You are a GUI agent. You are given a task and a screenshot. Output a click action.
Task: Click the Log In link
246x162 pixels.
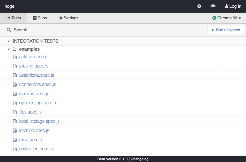(x=233, y=6)
